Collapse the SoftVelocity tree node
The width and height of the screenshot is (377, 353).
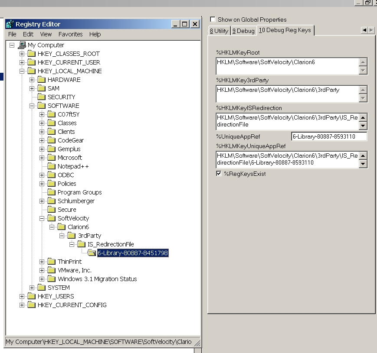coord(42,218)
